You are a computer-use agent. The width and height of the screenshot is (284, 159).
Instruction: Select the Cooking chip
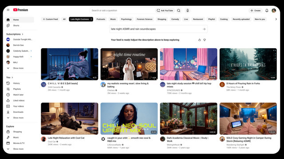[x=224, y=19]
